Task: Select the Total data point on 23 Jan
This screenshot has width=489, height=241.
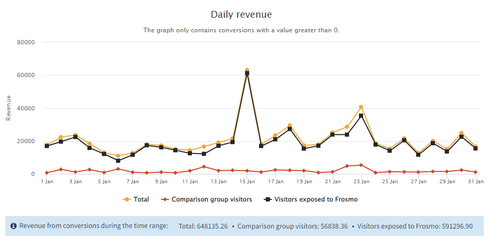Action: coord(361,107)
